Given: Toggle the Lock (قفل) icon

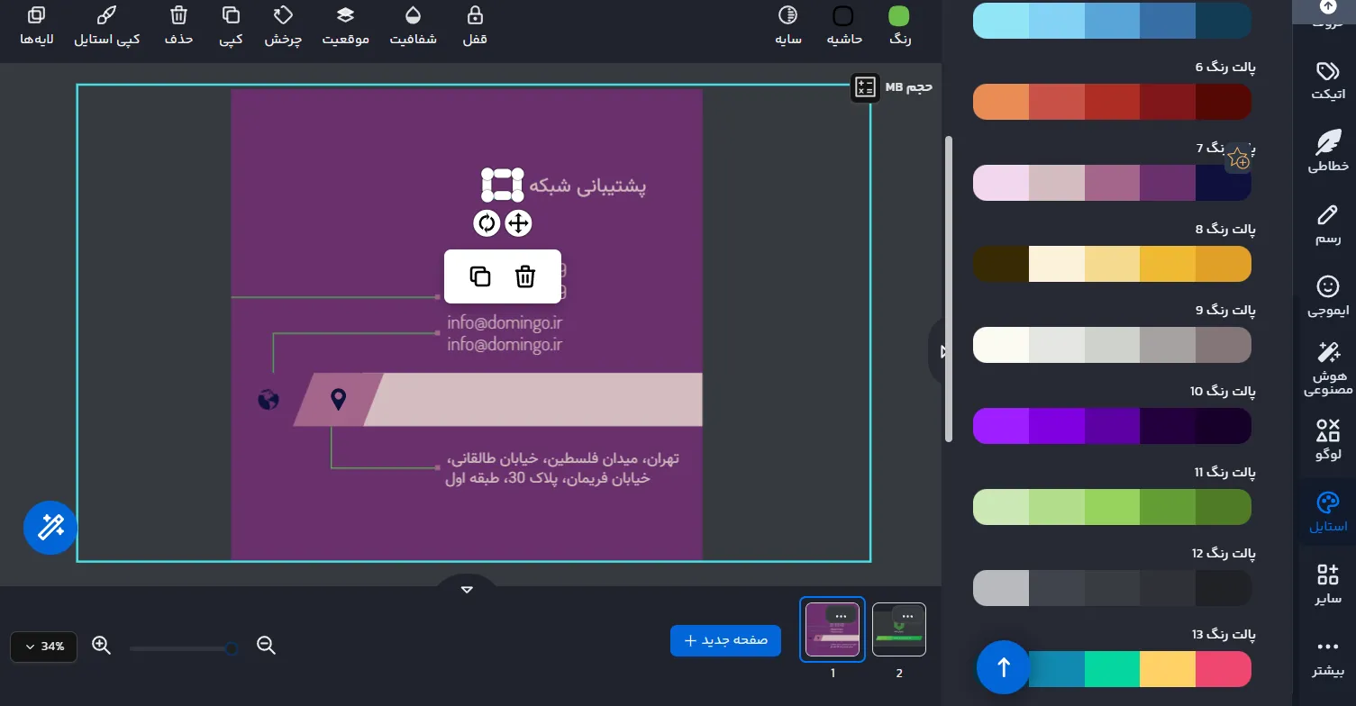Looking at the screenshot, I should point(475,25).
